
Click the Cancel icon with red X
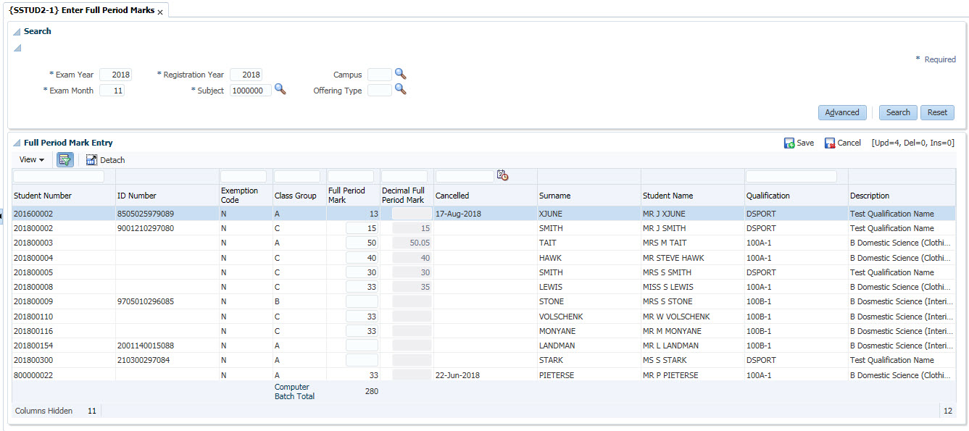tap(830, 143)
